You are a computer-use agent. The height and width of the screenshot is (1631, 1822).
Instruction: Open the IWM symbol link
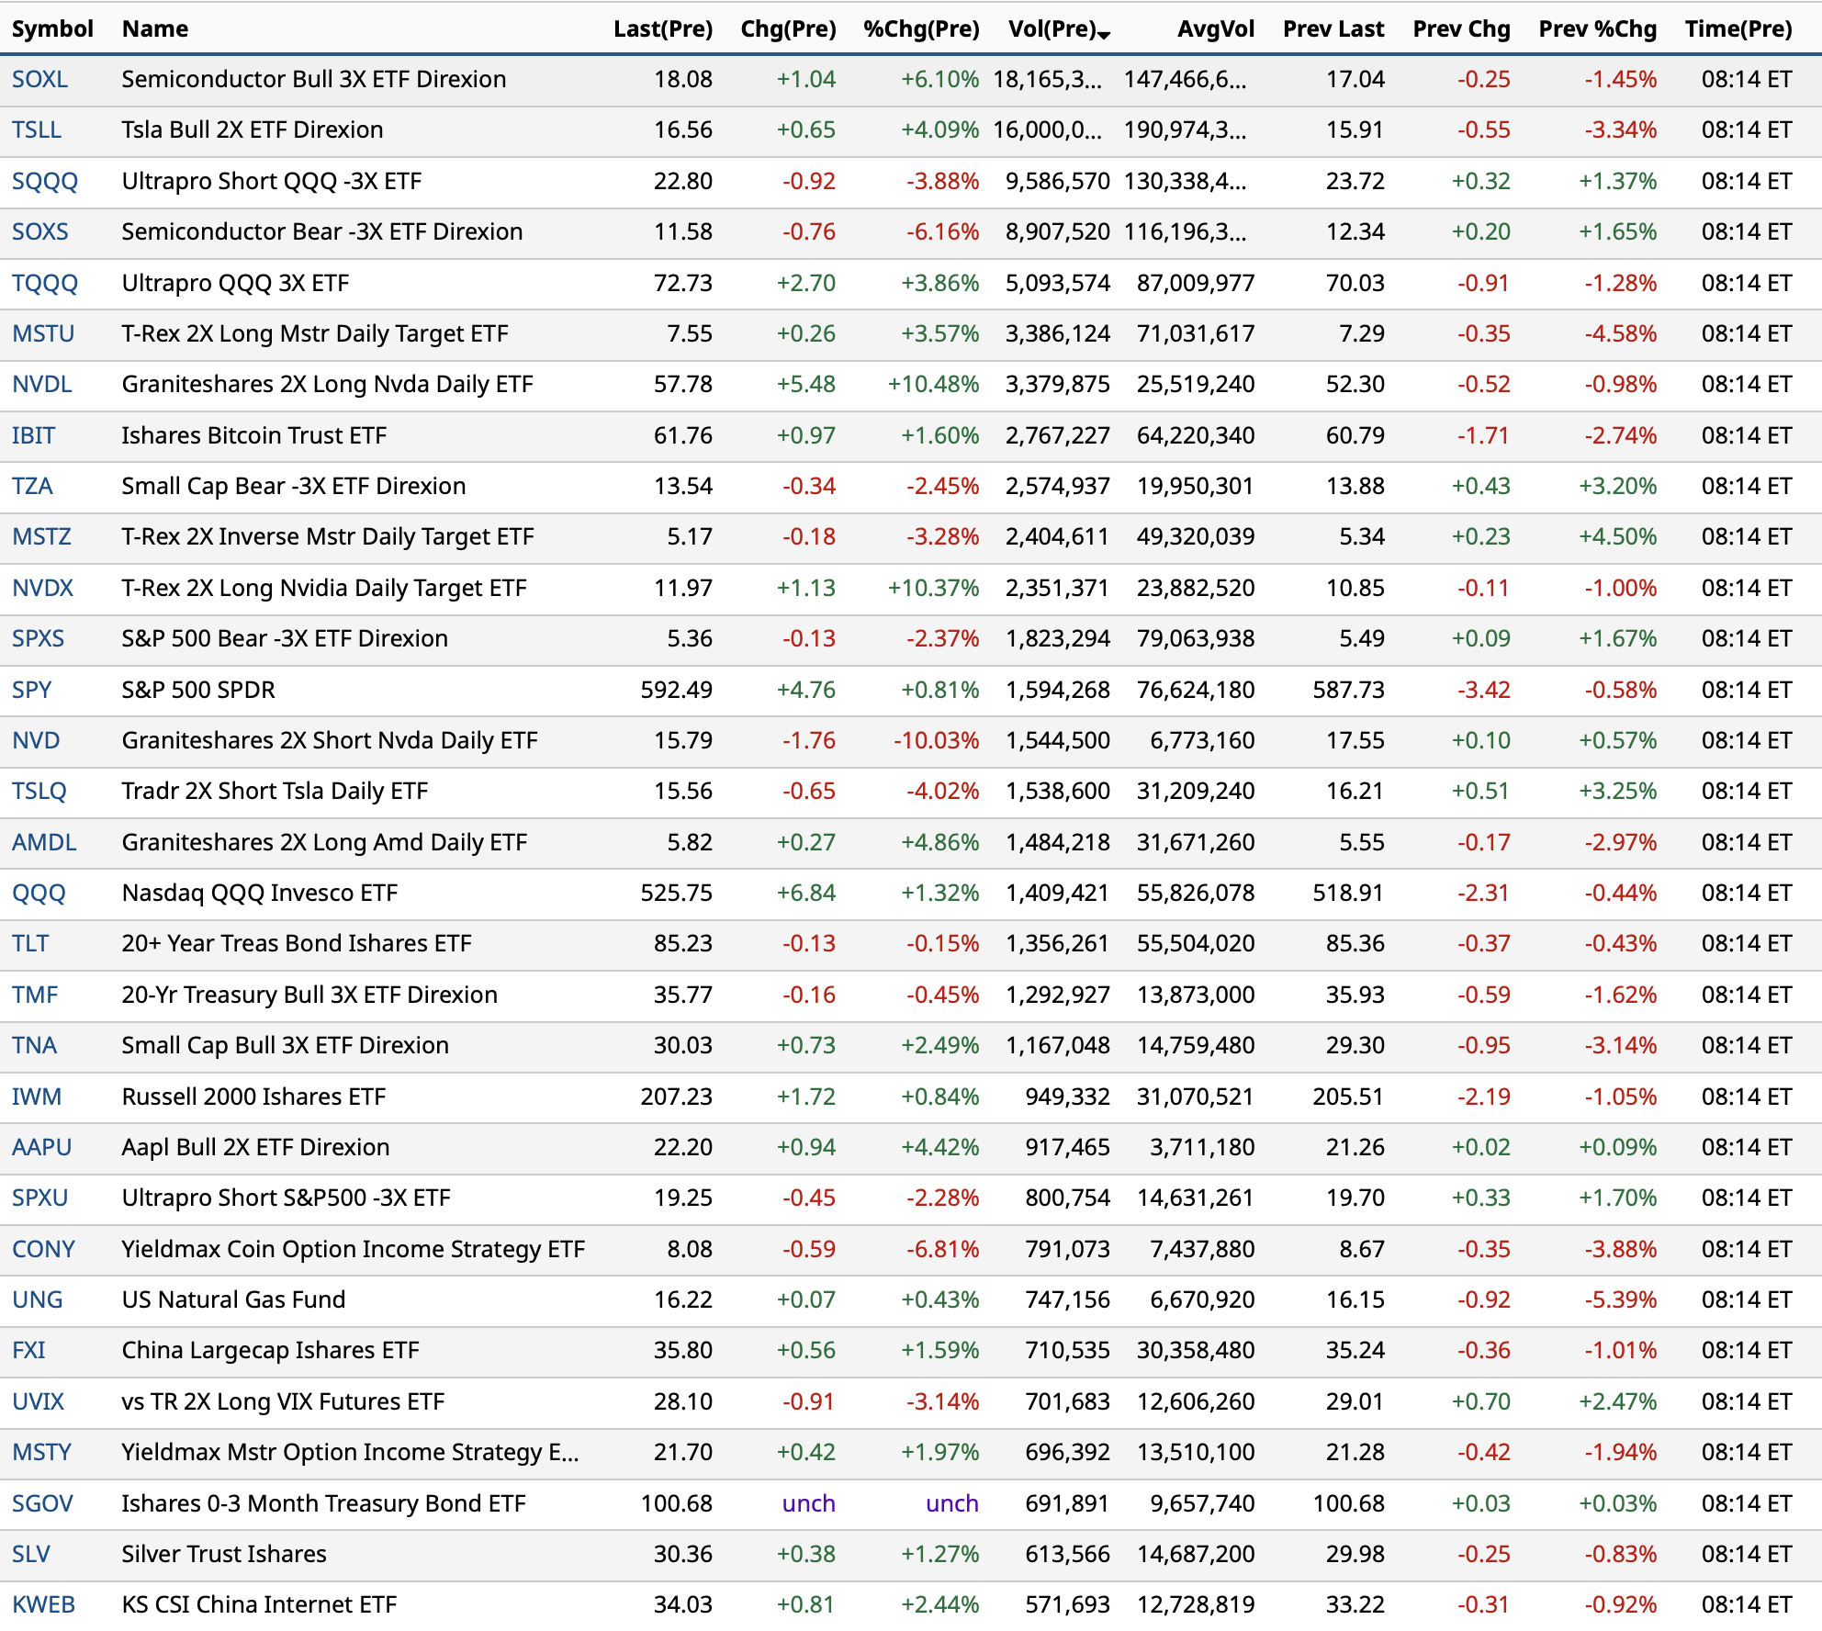(x=37, y=1097)
